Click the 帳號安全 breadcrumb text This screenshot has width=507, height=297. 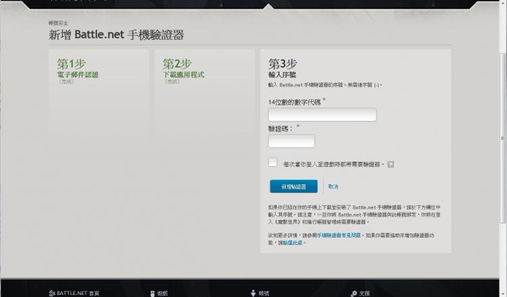coord(58,23)
